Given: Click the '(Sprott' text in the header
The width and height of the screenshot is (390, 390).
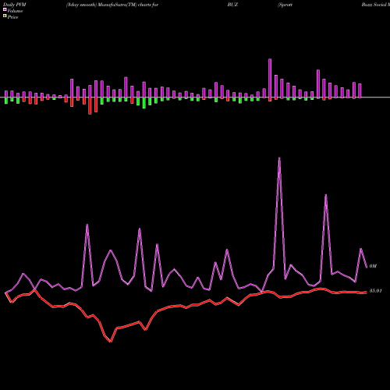Looking at the screenshot, I should [x=285, y=5].
